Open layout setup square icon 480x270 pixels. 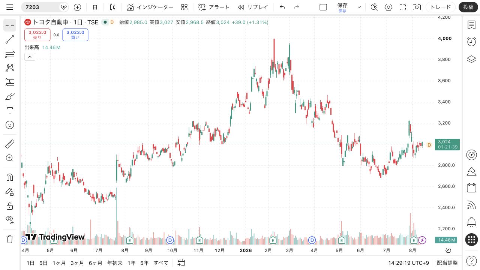pos(323,7)
